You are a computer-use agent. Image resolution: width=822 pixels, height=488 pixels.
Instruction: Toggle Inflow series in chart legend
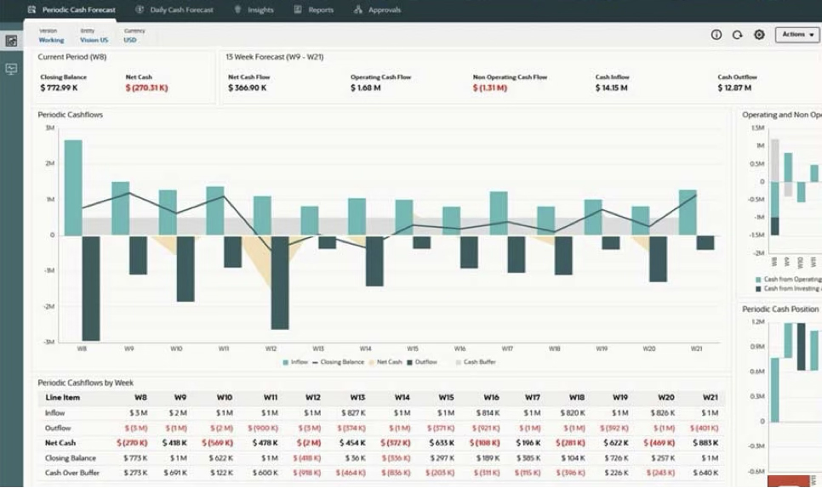[286, 362]
